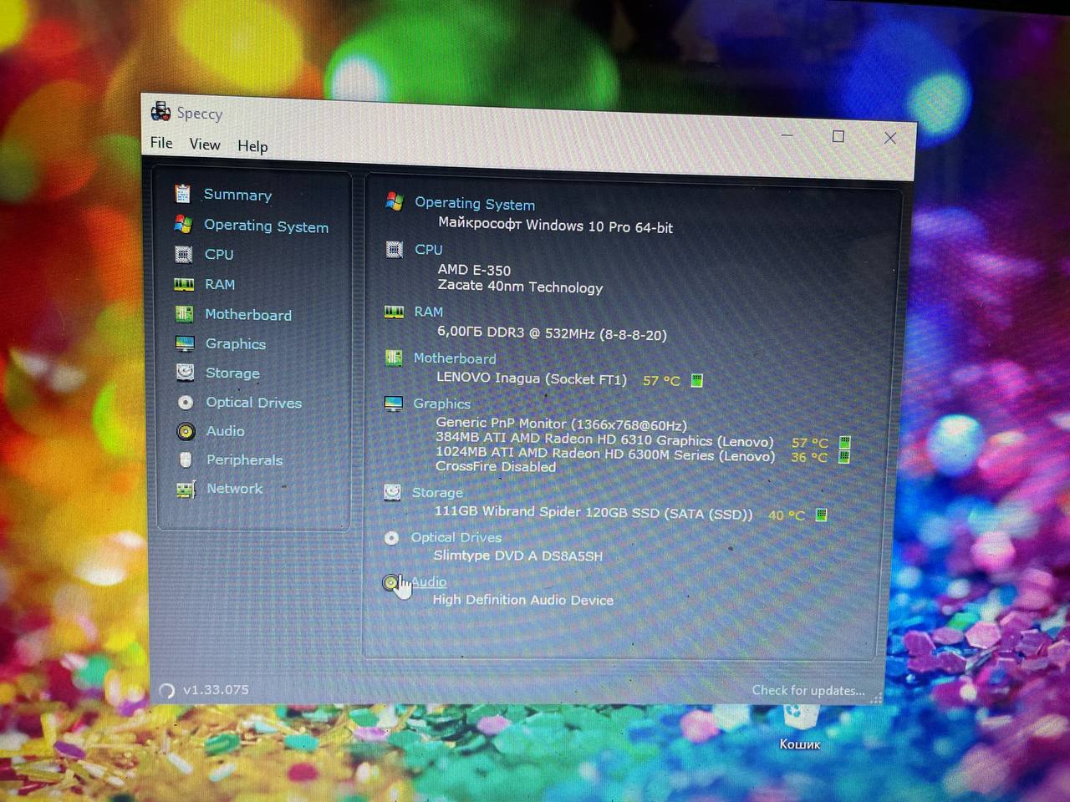Open the View menu
Image resolution: width=1070 pixels, height=802 pixels.
click(x=205, y=145)
